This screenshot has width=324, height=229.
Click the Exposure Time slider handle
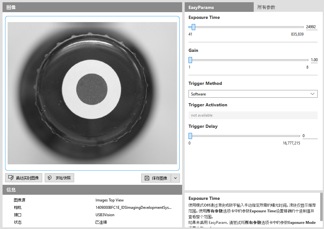[193, 27]
